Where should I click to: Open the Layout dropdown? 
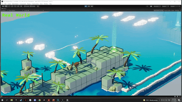pyautogui.click(x=175, y=6)
